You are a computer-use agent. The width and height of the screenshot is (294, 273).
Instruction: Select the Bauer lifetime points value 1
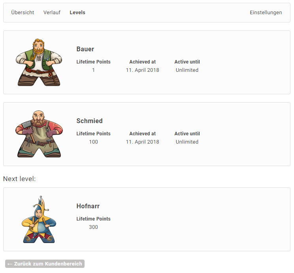coord(93,70)
